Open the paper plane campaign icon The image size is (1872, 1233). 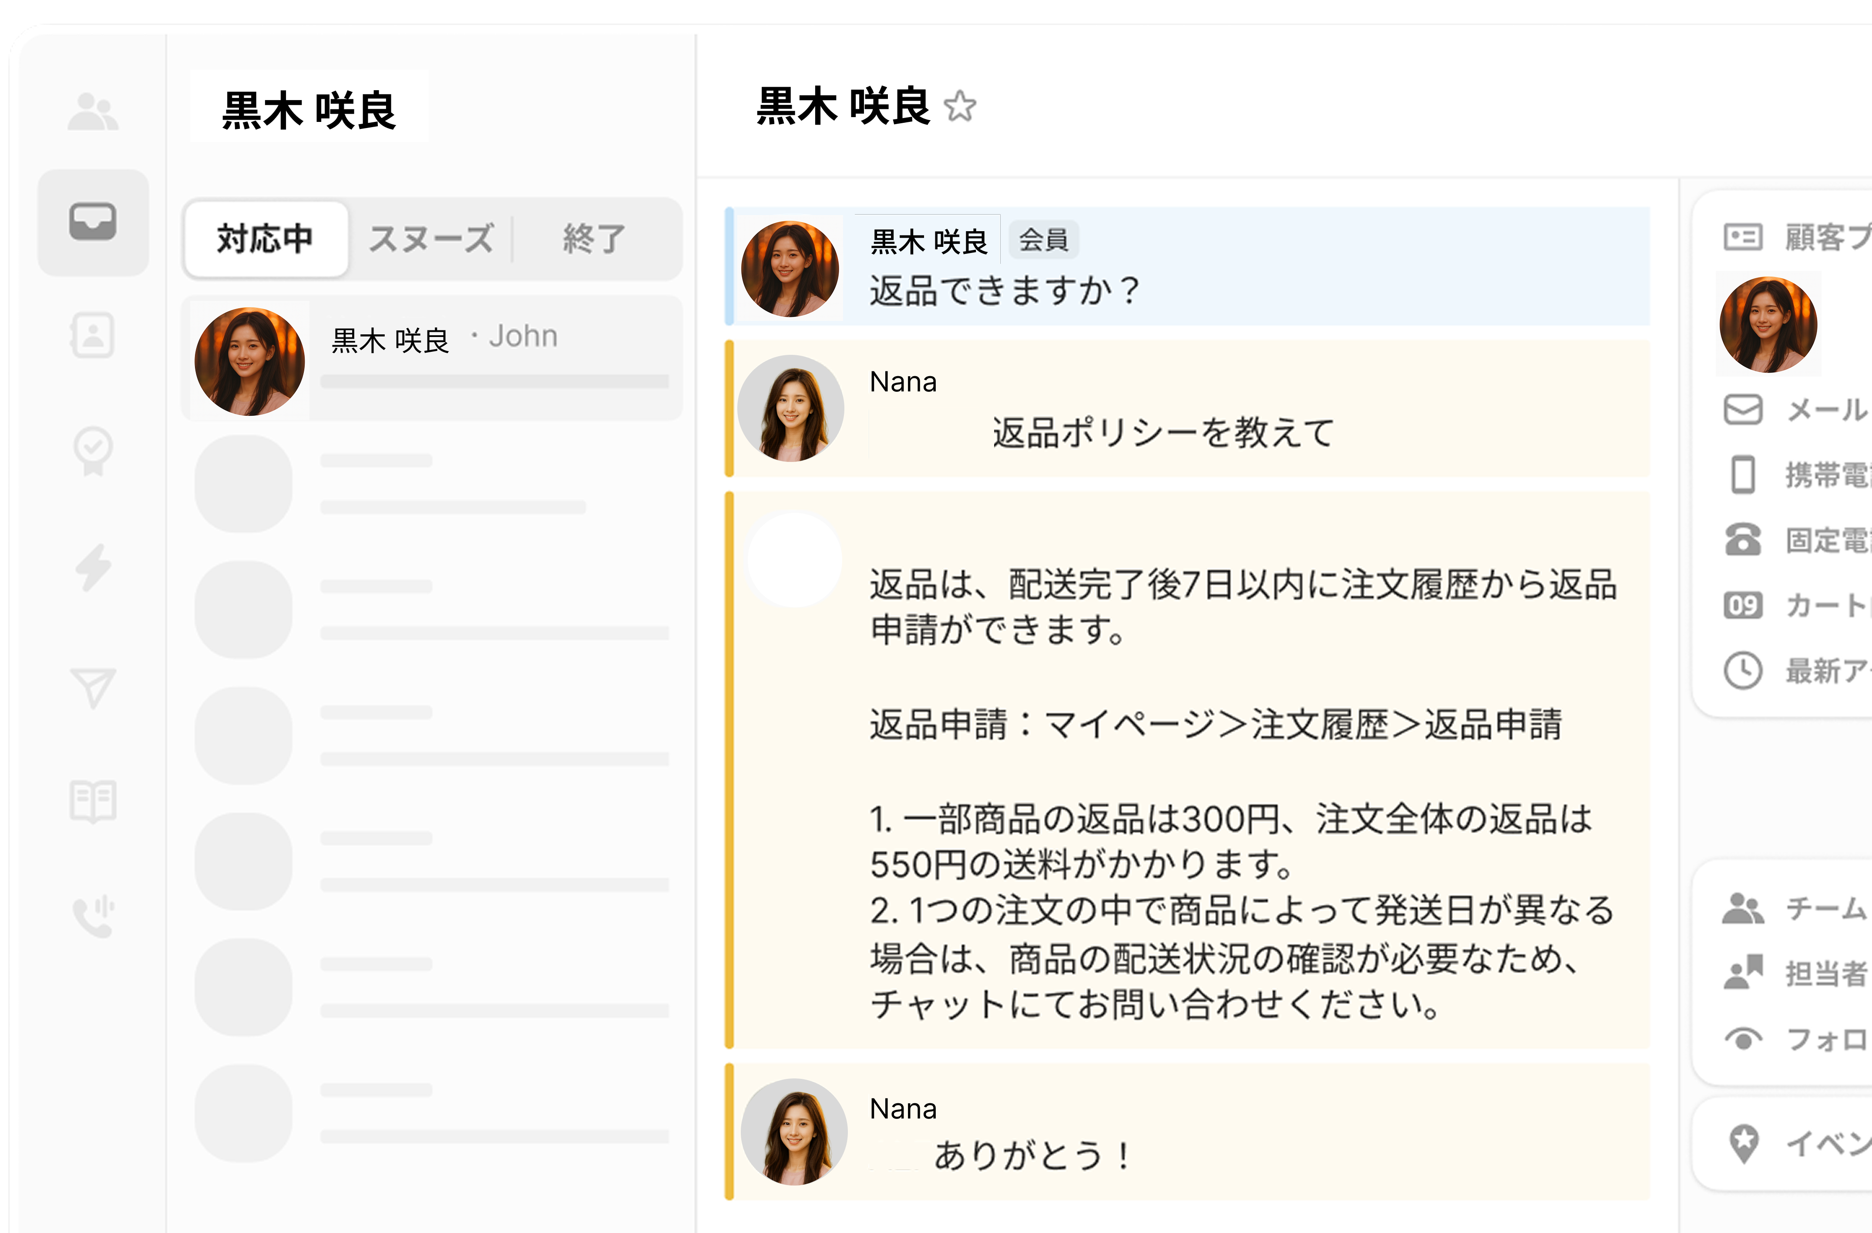point(93,688)
